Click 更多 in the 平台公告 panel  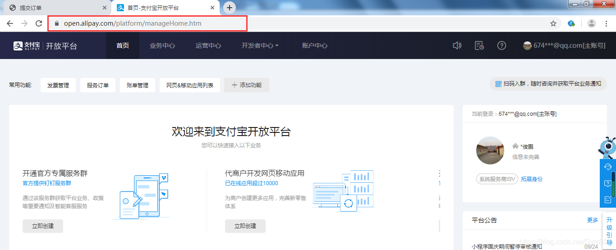tap(593, 220)
